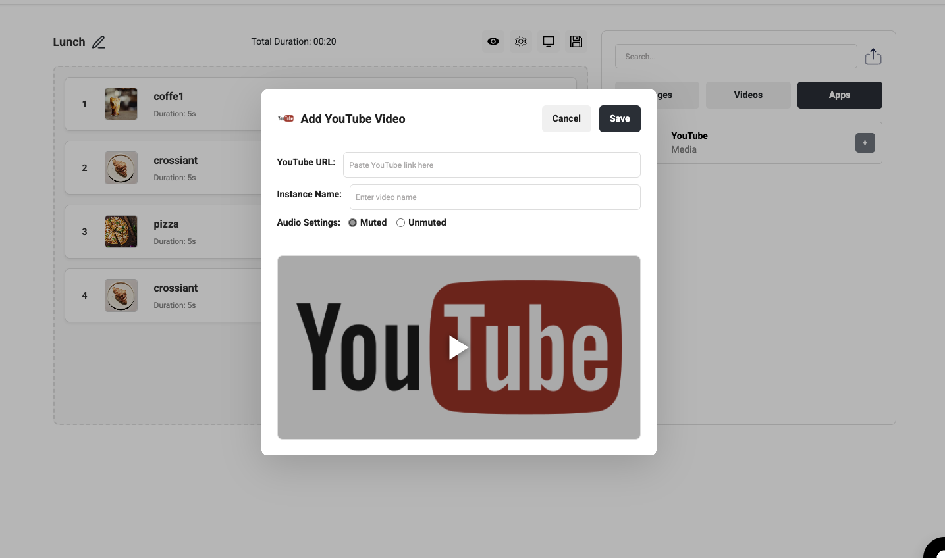The width and height of the screenshot is (945, 558).
Task: Click the small YouTube logo in dialog header
Action: click(286, 119)
